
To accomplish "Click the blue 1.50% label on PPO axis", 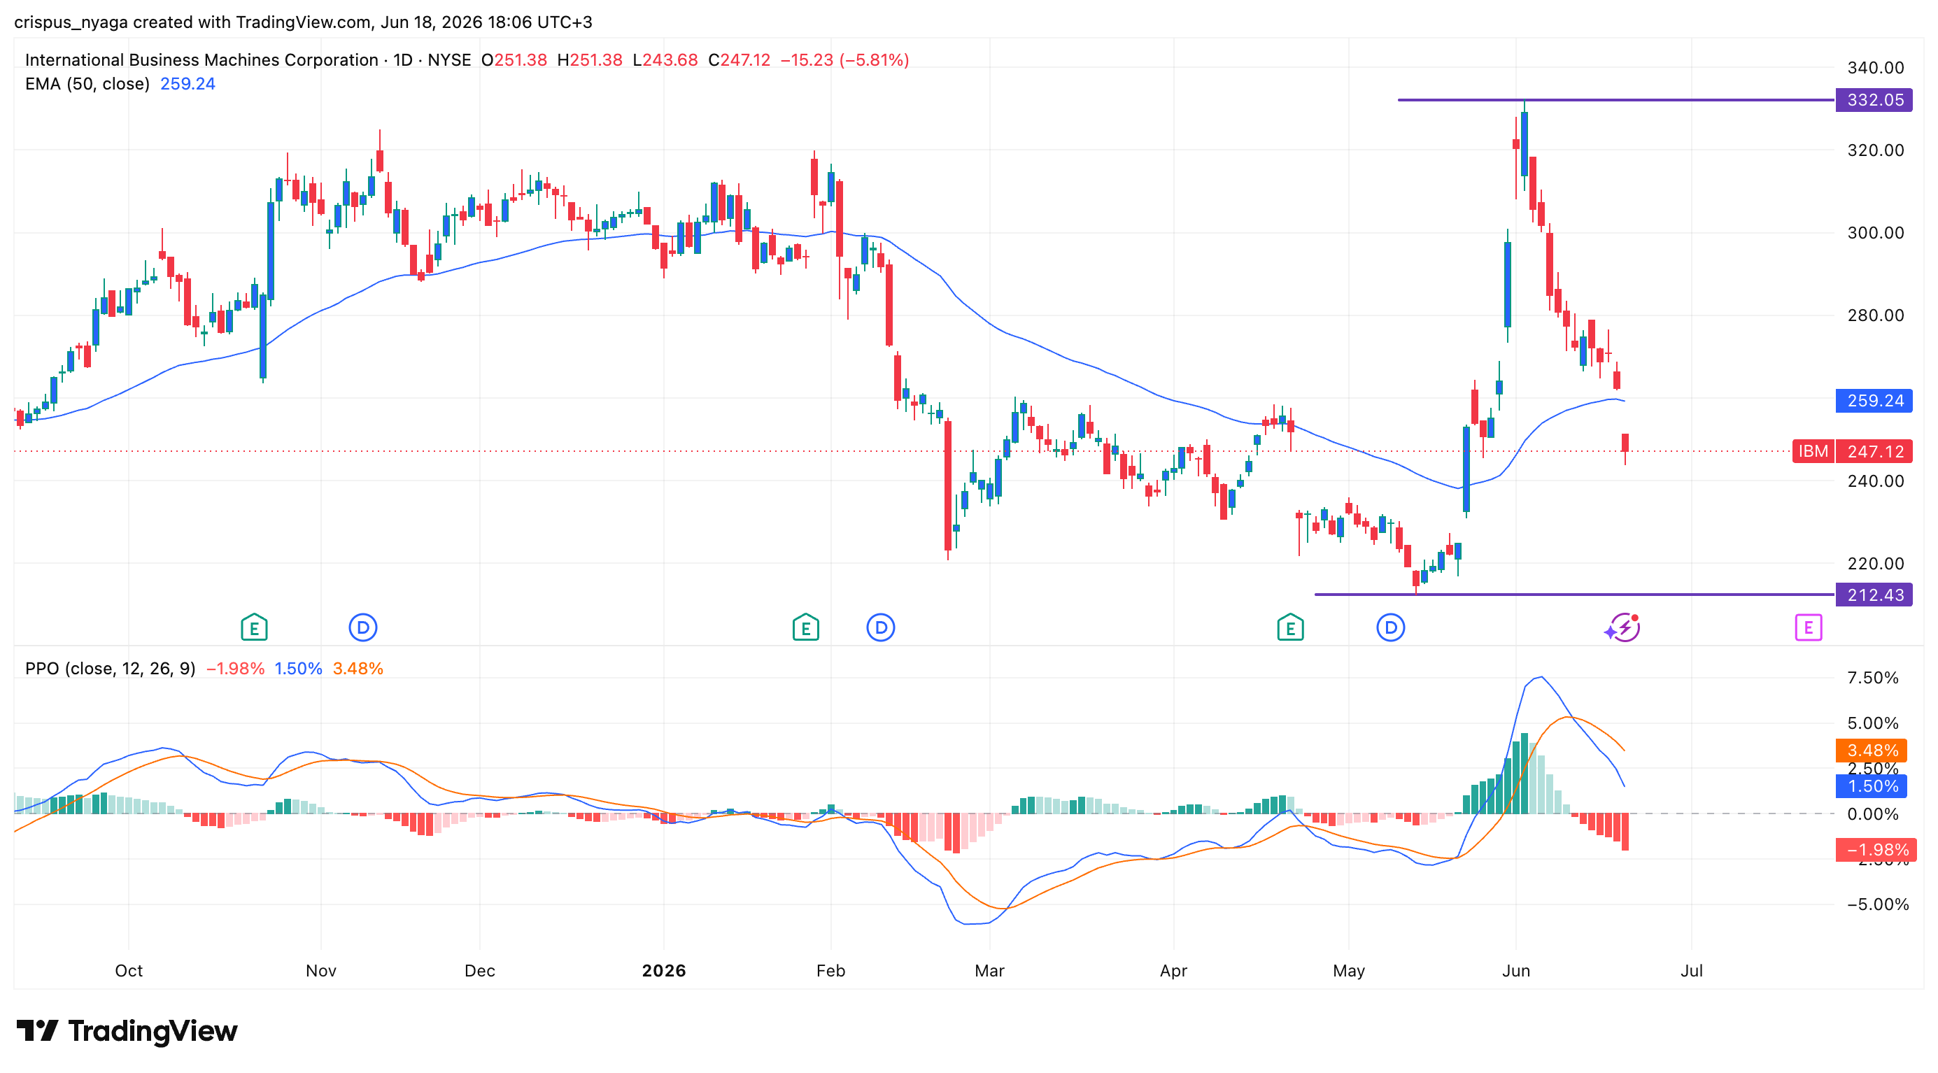I will tap(1872, 786).
